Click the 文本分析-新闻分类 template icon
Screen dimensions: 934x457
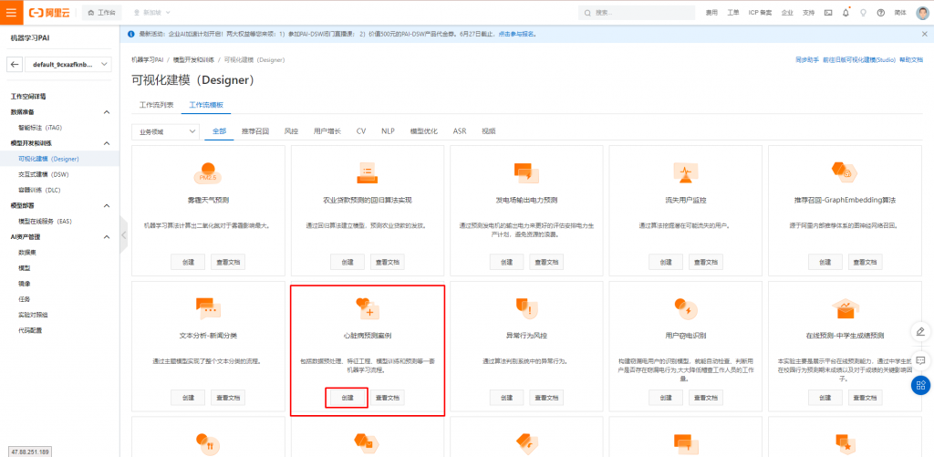(208, 308)
